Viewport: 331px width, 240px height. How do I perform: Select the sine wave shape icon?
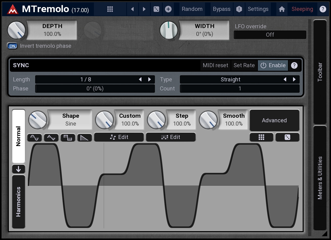tap(34, 137)
